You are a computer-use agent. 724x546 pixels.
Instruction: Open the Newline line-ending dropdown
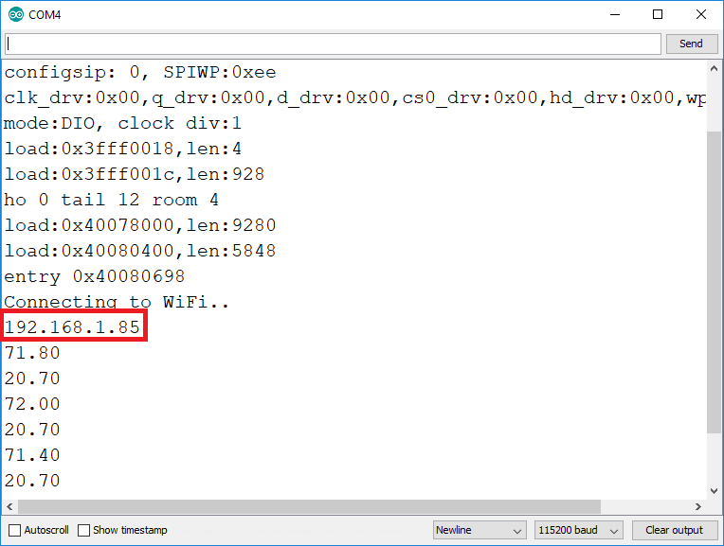(479, 530)
